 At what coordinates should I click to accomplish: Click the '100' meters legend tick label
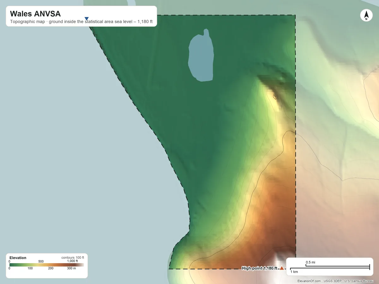click(x=30, y=269)
